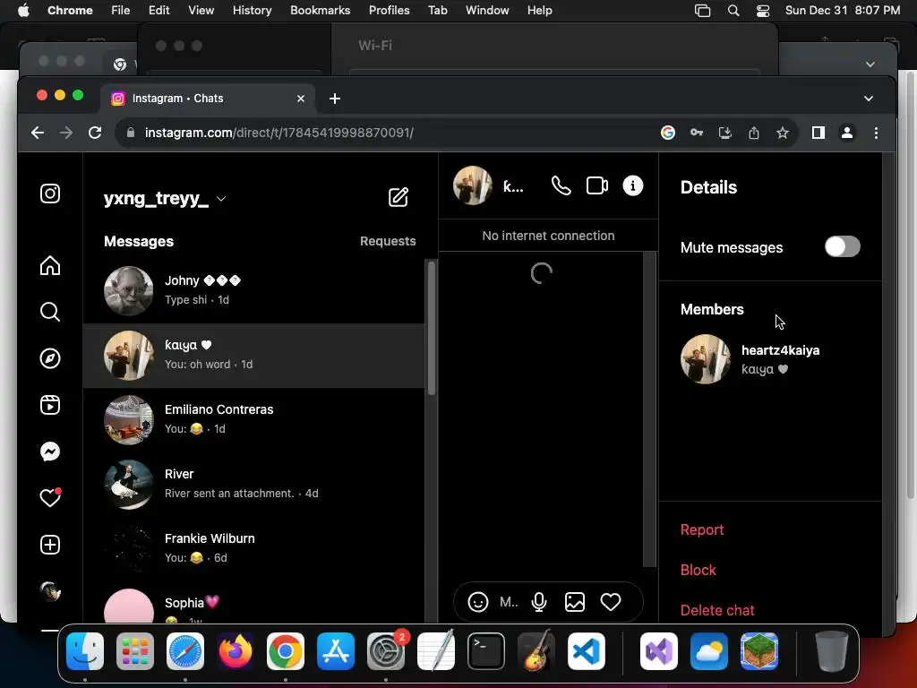Viewport: 917px width, 688px height.
Task: Go back with the browser back arrow
Action: tap(38, 133)
